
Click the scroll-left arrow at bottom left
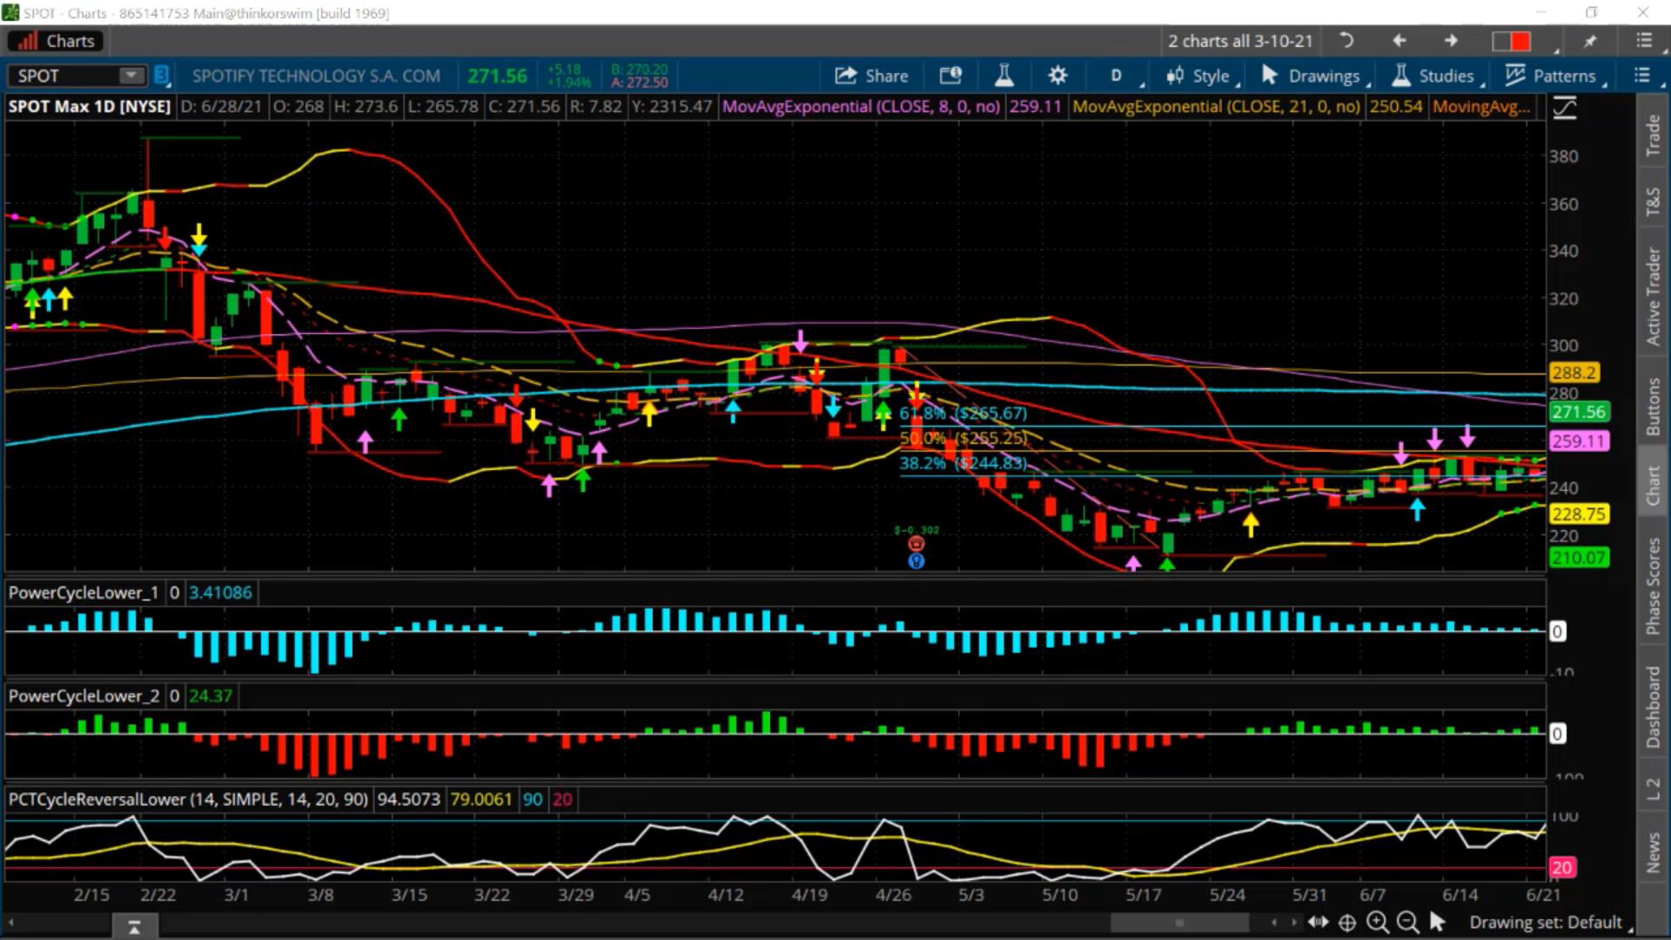click(11, 923)
